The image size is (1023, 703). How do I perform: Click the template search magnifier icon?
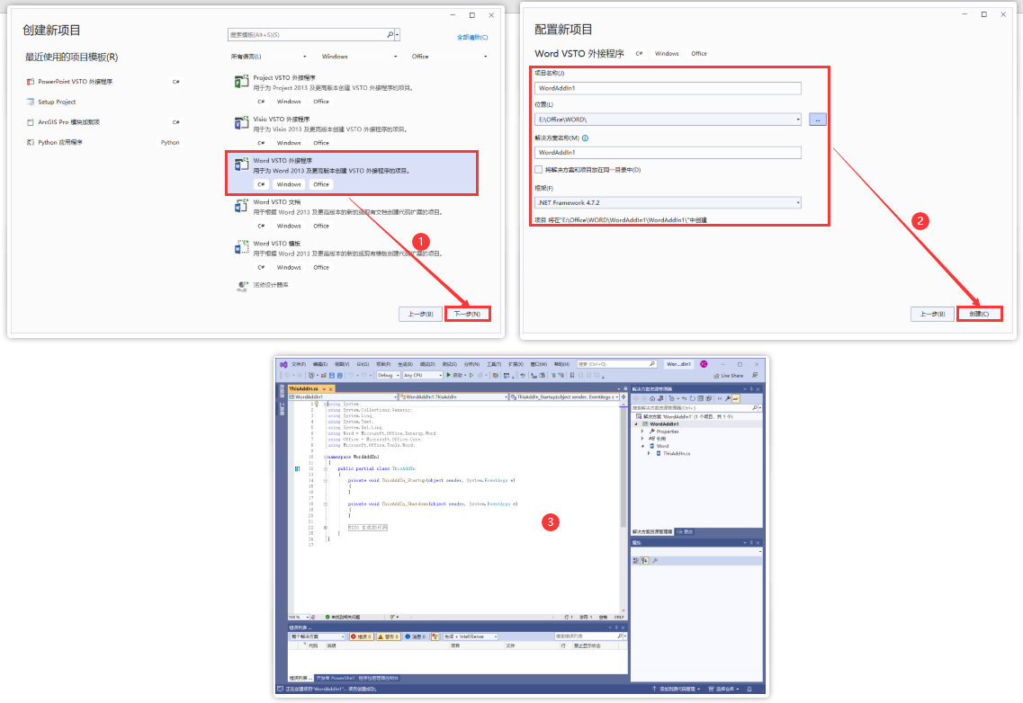390,34
